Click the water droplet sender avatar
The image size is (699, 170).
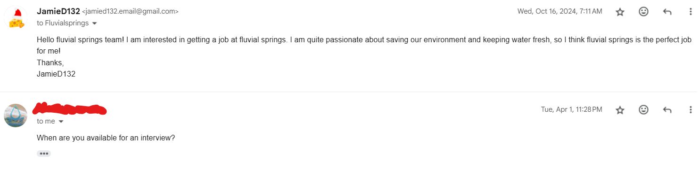16,116
